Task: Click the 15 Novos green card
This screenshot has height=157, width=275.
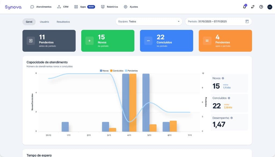Action: 108,41
